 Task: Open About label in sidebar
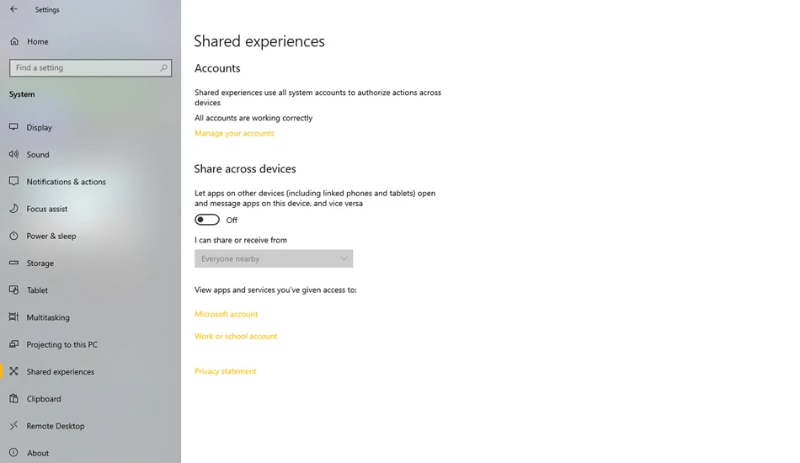pos(38,453)
